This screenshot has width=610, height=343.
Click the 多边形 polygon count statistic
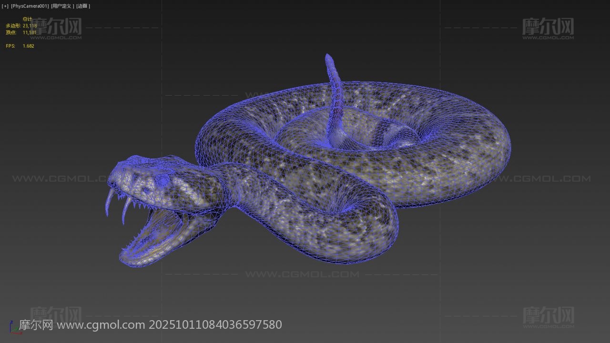[30, 26]
